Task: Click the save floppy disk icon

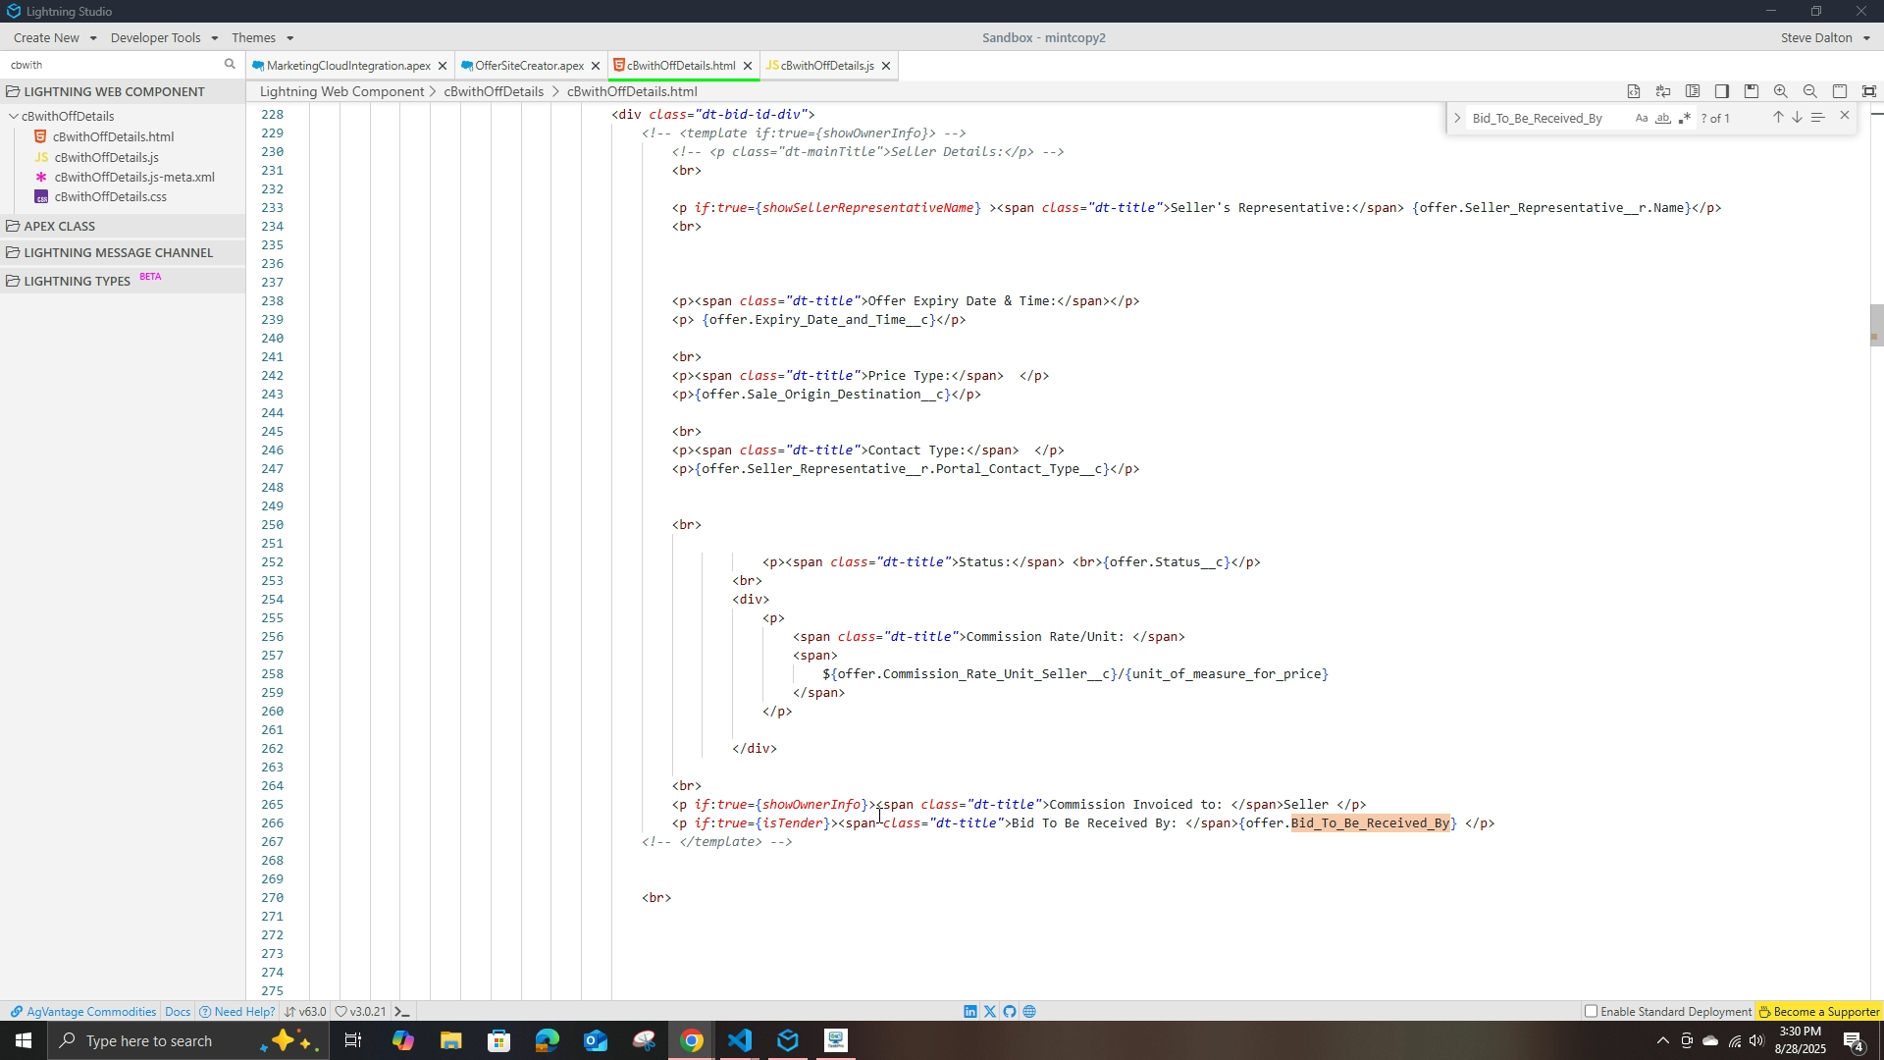Action: coord(1752,91)
